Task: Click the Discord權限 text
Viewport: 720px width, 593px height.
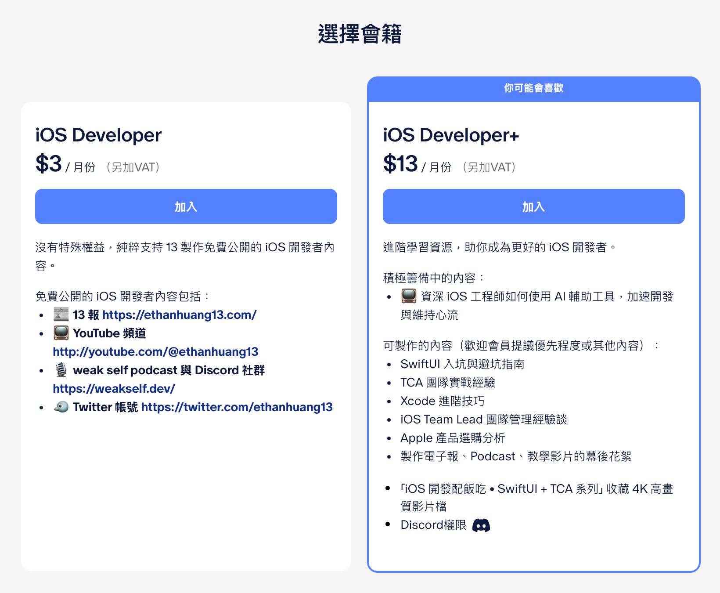Action: 433,525
